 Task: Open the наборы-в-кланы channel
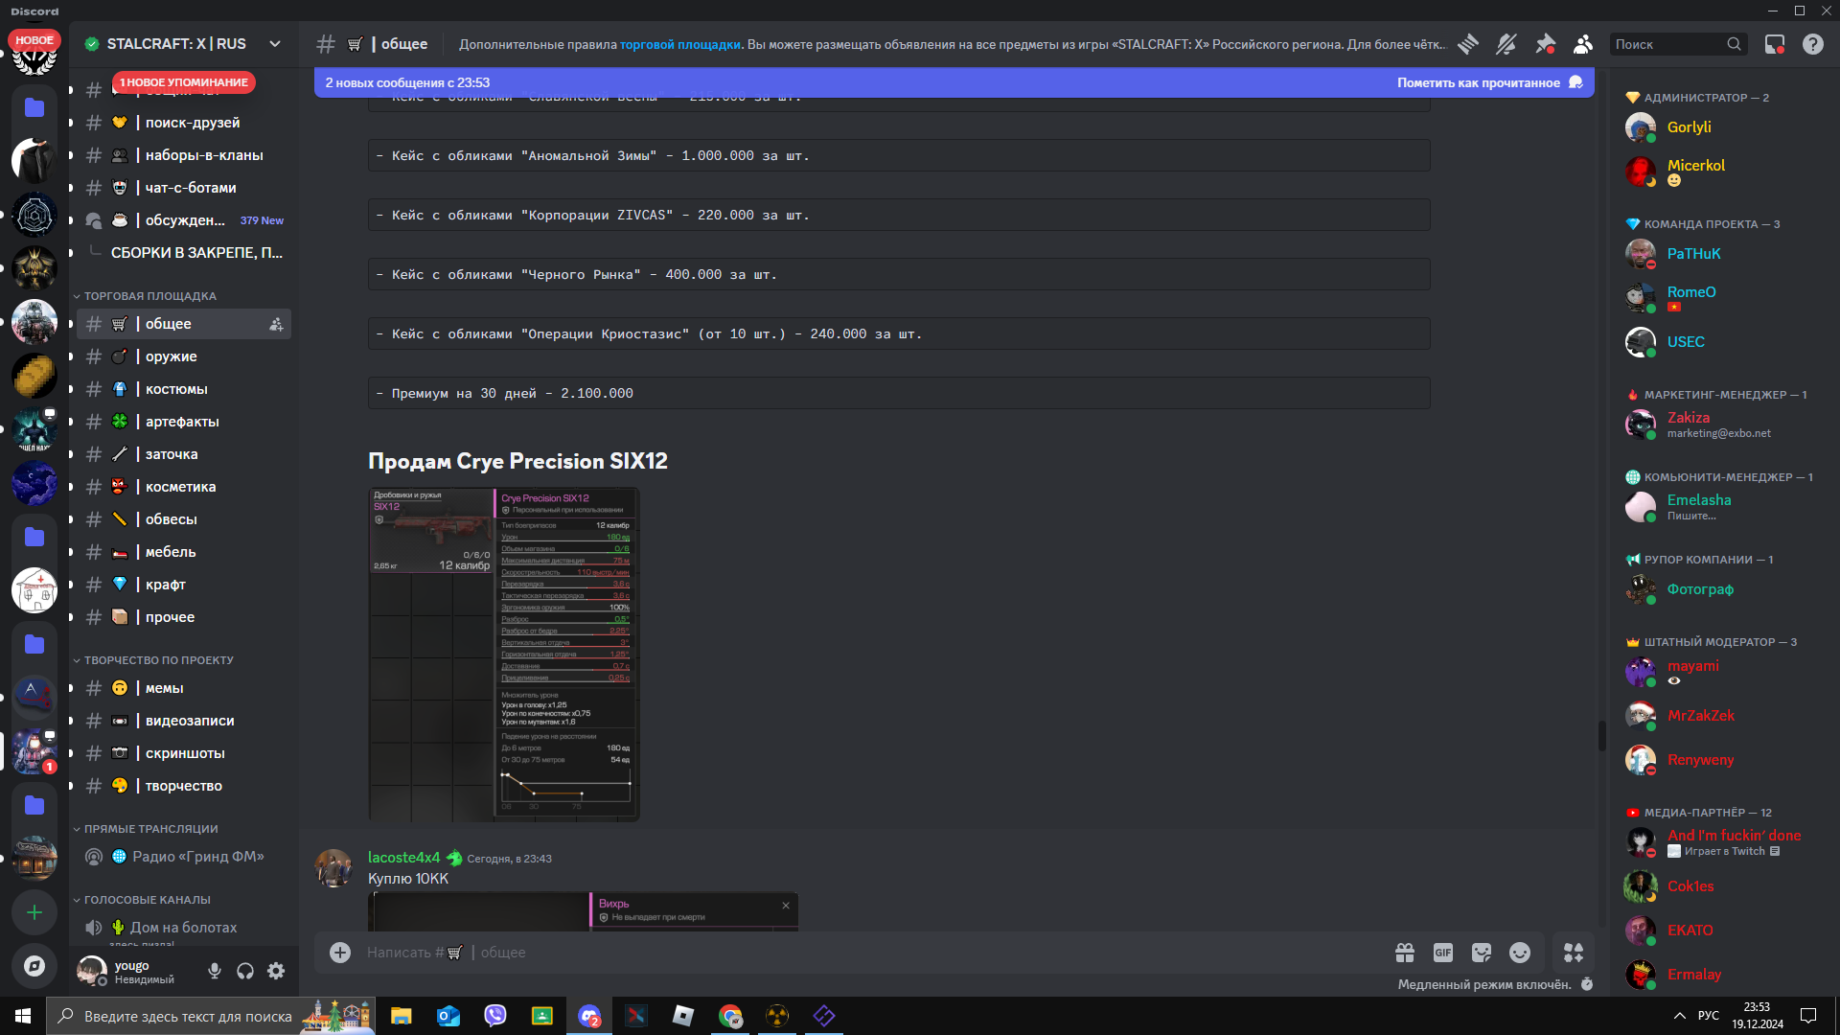coord(184,155)
